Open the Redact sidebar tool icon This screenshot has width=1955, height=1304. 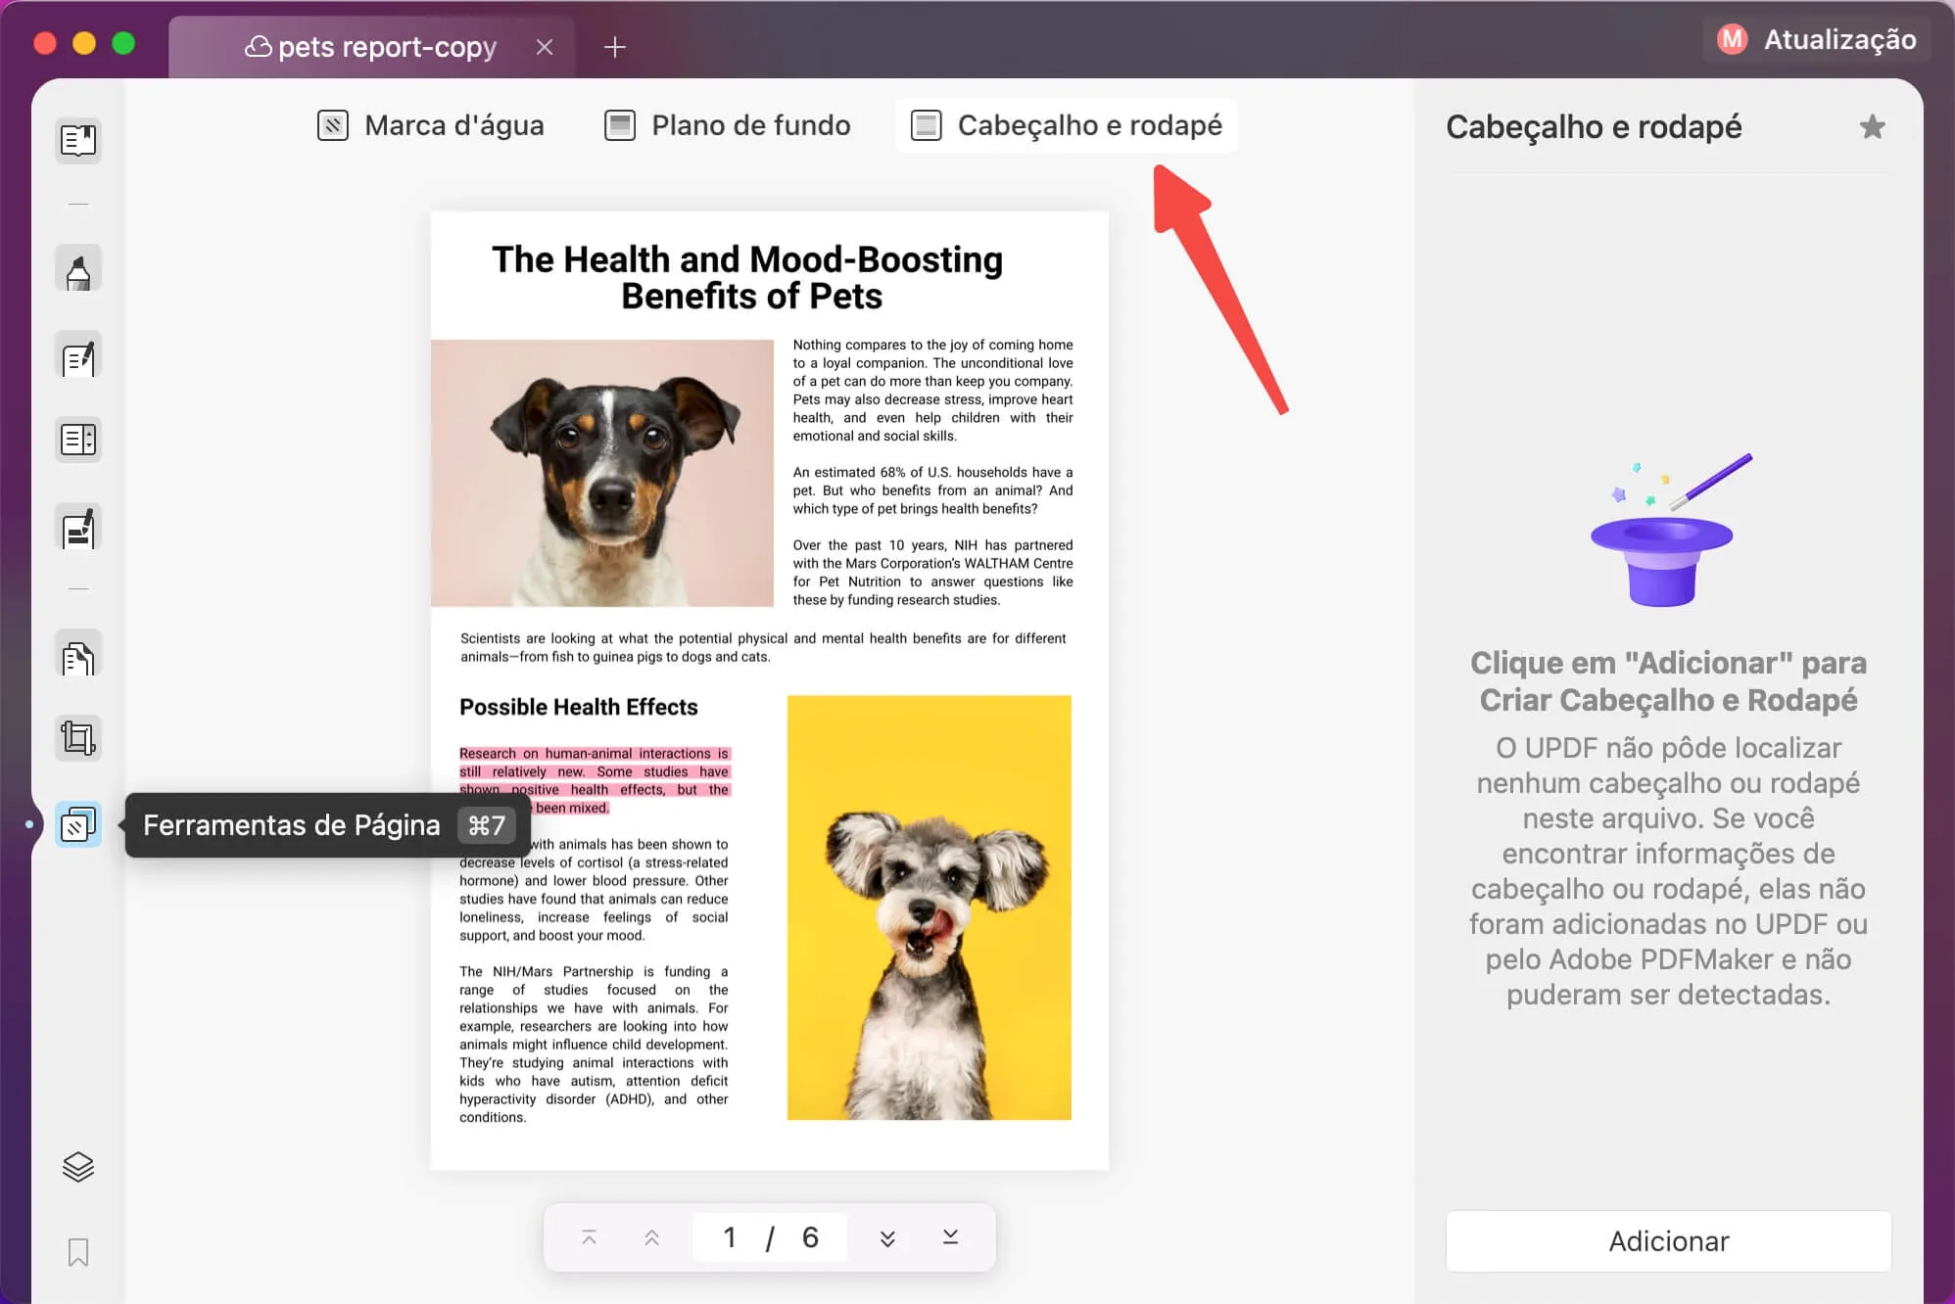(x=78, y=529)
